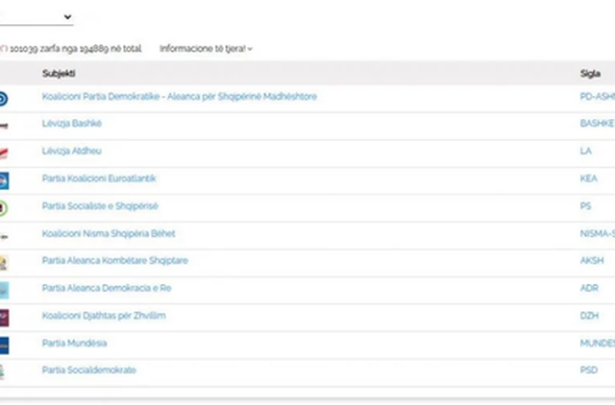Open the Koalicioni Djathtas për Zhvillim link
Screen dimensions: 615x405
click(x=104, y=316)
